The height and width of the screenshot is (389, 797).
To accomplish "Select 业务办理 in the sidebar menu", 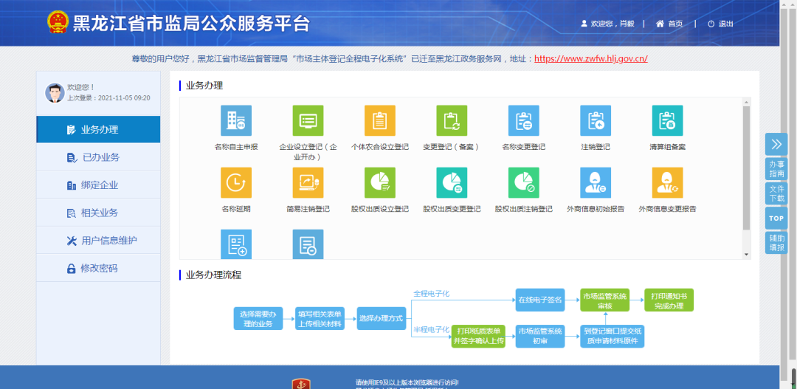I will 98,129.
